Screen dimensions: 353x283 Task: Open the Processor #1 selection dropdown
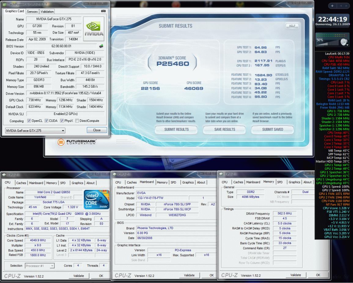(40, 266)
